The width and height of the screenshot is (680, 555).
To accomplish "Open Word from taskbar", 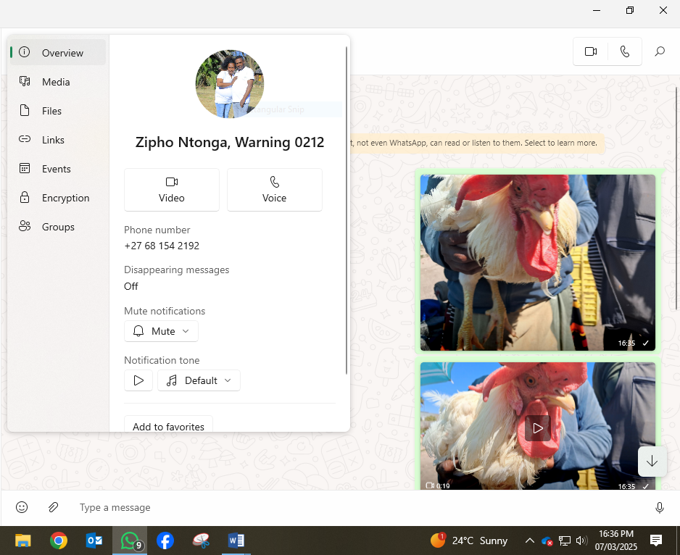I will point(236,541).
